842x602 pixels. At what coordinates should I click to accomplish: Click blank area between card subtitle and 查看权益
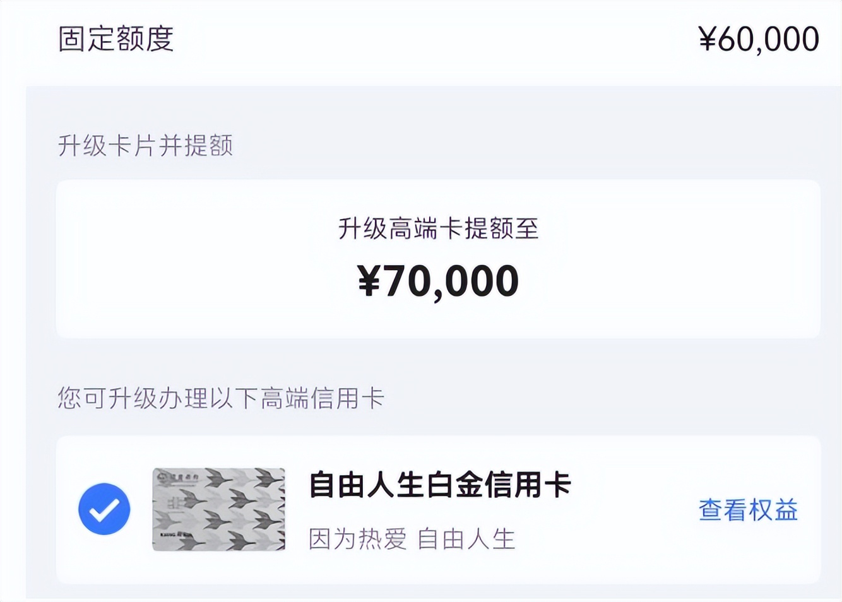click(606, 540)
